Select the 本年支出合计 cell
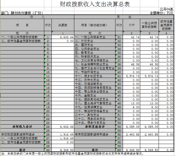175x156 pixels. [x=95, y=127]
